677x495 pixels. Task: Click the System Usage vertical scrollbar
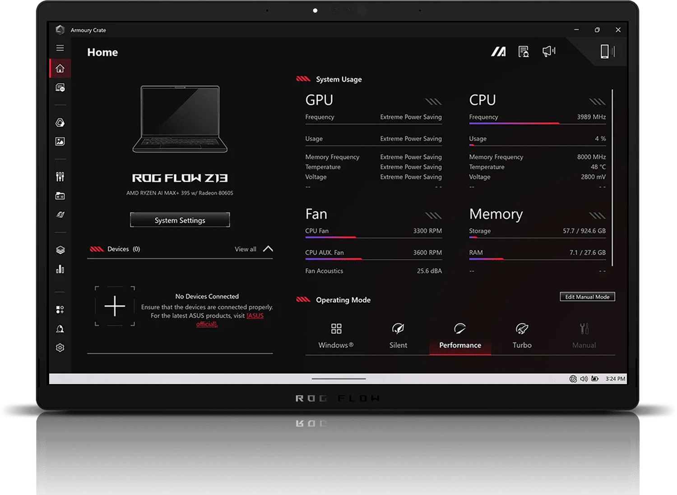(612, 178)
